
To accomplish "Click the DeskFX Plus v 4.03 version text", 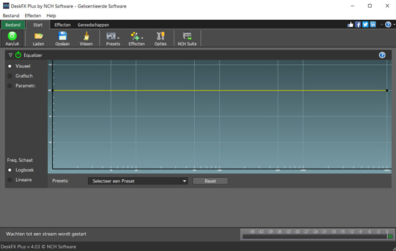I will (x=38, y=247).
